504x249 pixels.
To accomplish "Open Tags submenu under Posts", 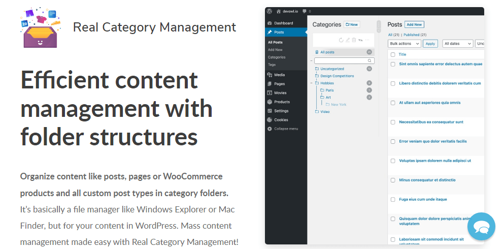I will (272, 65).
